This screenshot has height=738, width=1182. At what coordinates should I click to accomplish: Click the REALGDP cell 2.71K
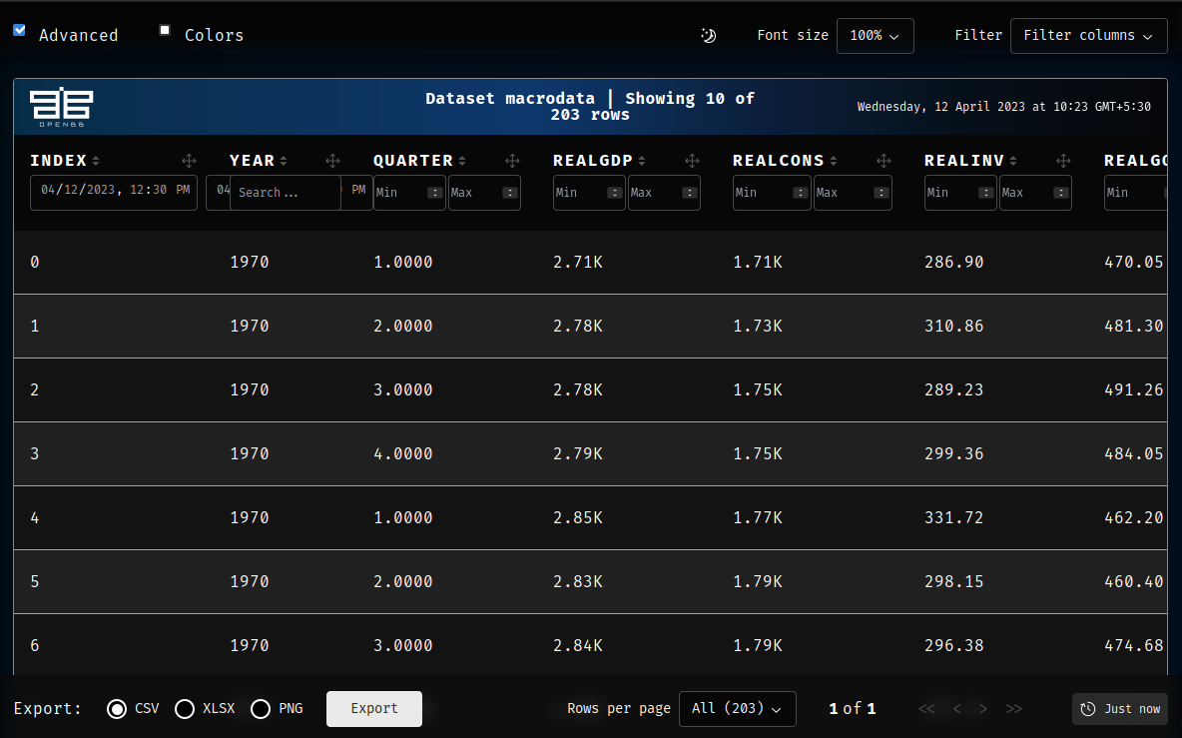pos(578,263)
